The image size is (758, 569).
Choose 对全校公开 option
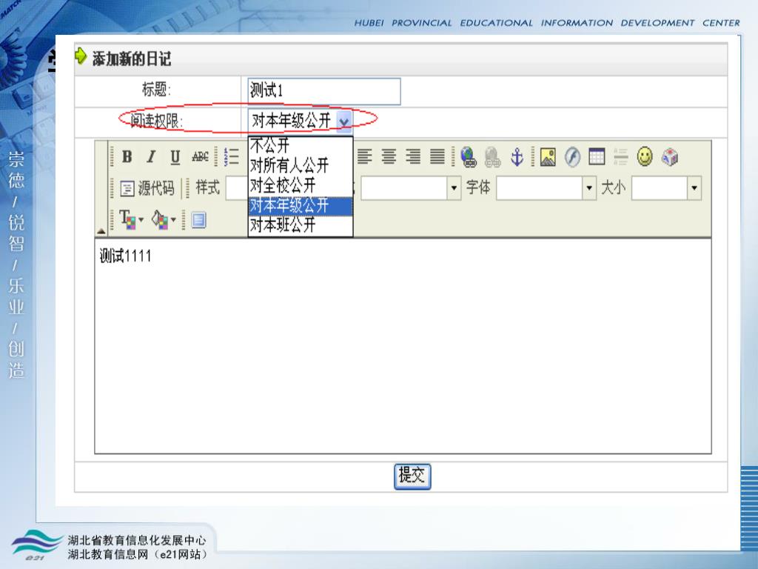coord(300,185)
